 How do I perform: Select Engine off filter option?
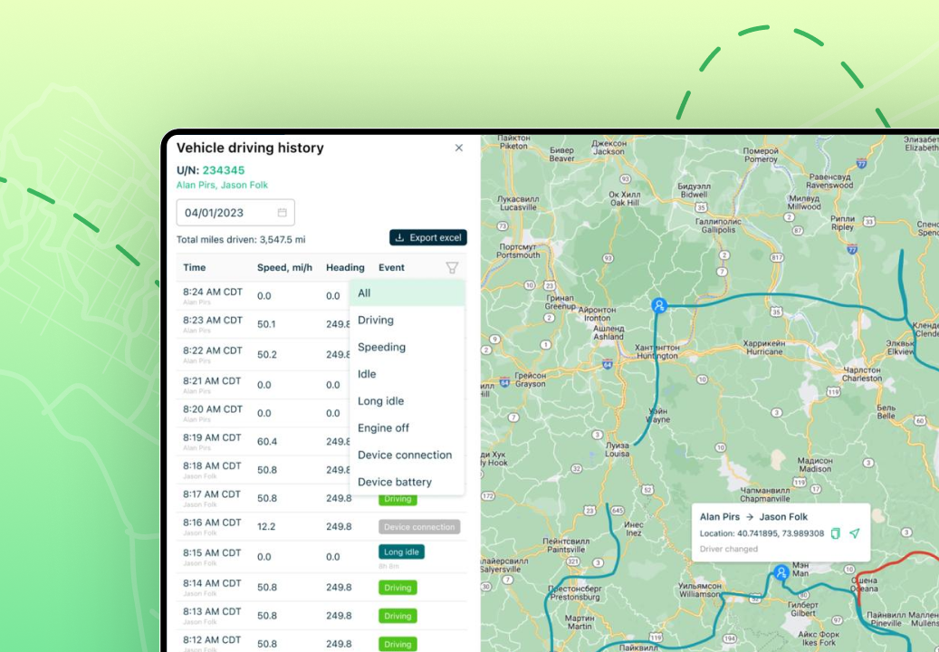[x=407, y=428]
